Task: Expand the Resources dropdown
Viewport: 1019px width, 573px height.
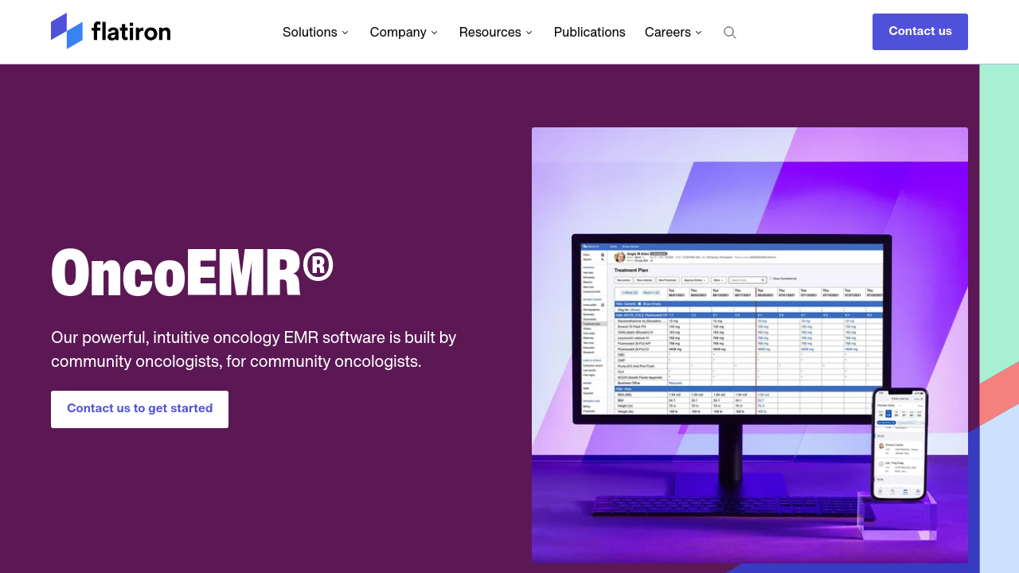Action: 495,32
